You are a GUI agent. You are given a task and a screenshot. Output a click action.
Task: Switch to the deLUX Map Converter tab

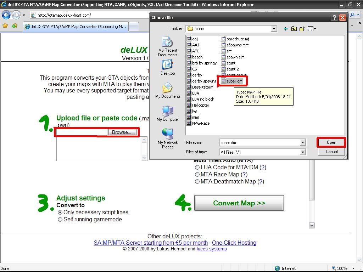point(76,27)
